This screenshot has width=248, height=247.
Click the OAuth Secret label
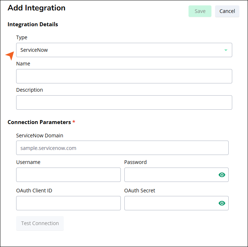(x=140, y=191)
